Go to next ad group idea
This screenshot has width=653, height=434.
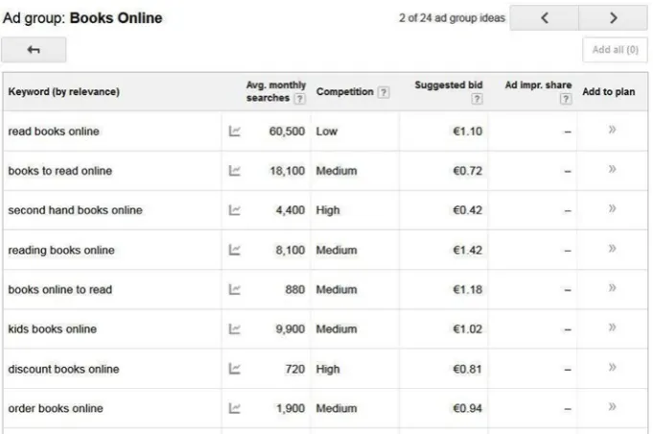(x=613, y=18)
